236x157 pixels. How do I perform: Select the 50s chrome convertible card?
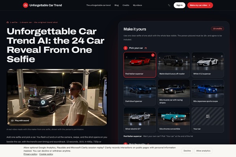(x=174, y=120)
